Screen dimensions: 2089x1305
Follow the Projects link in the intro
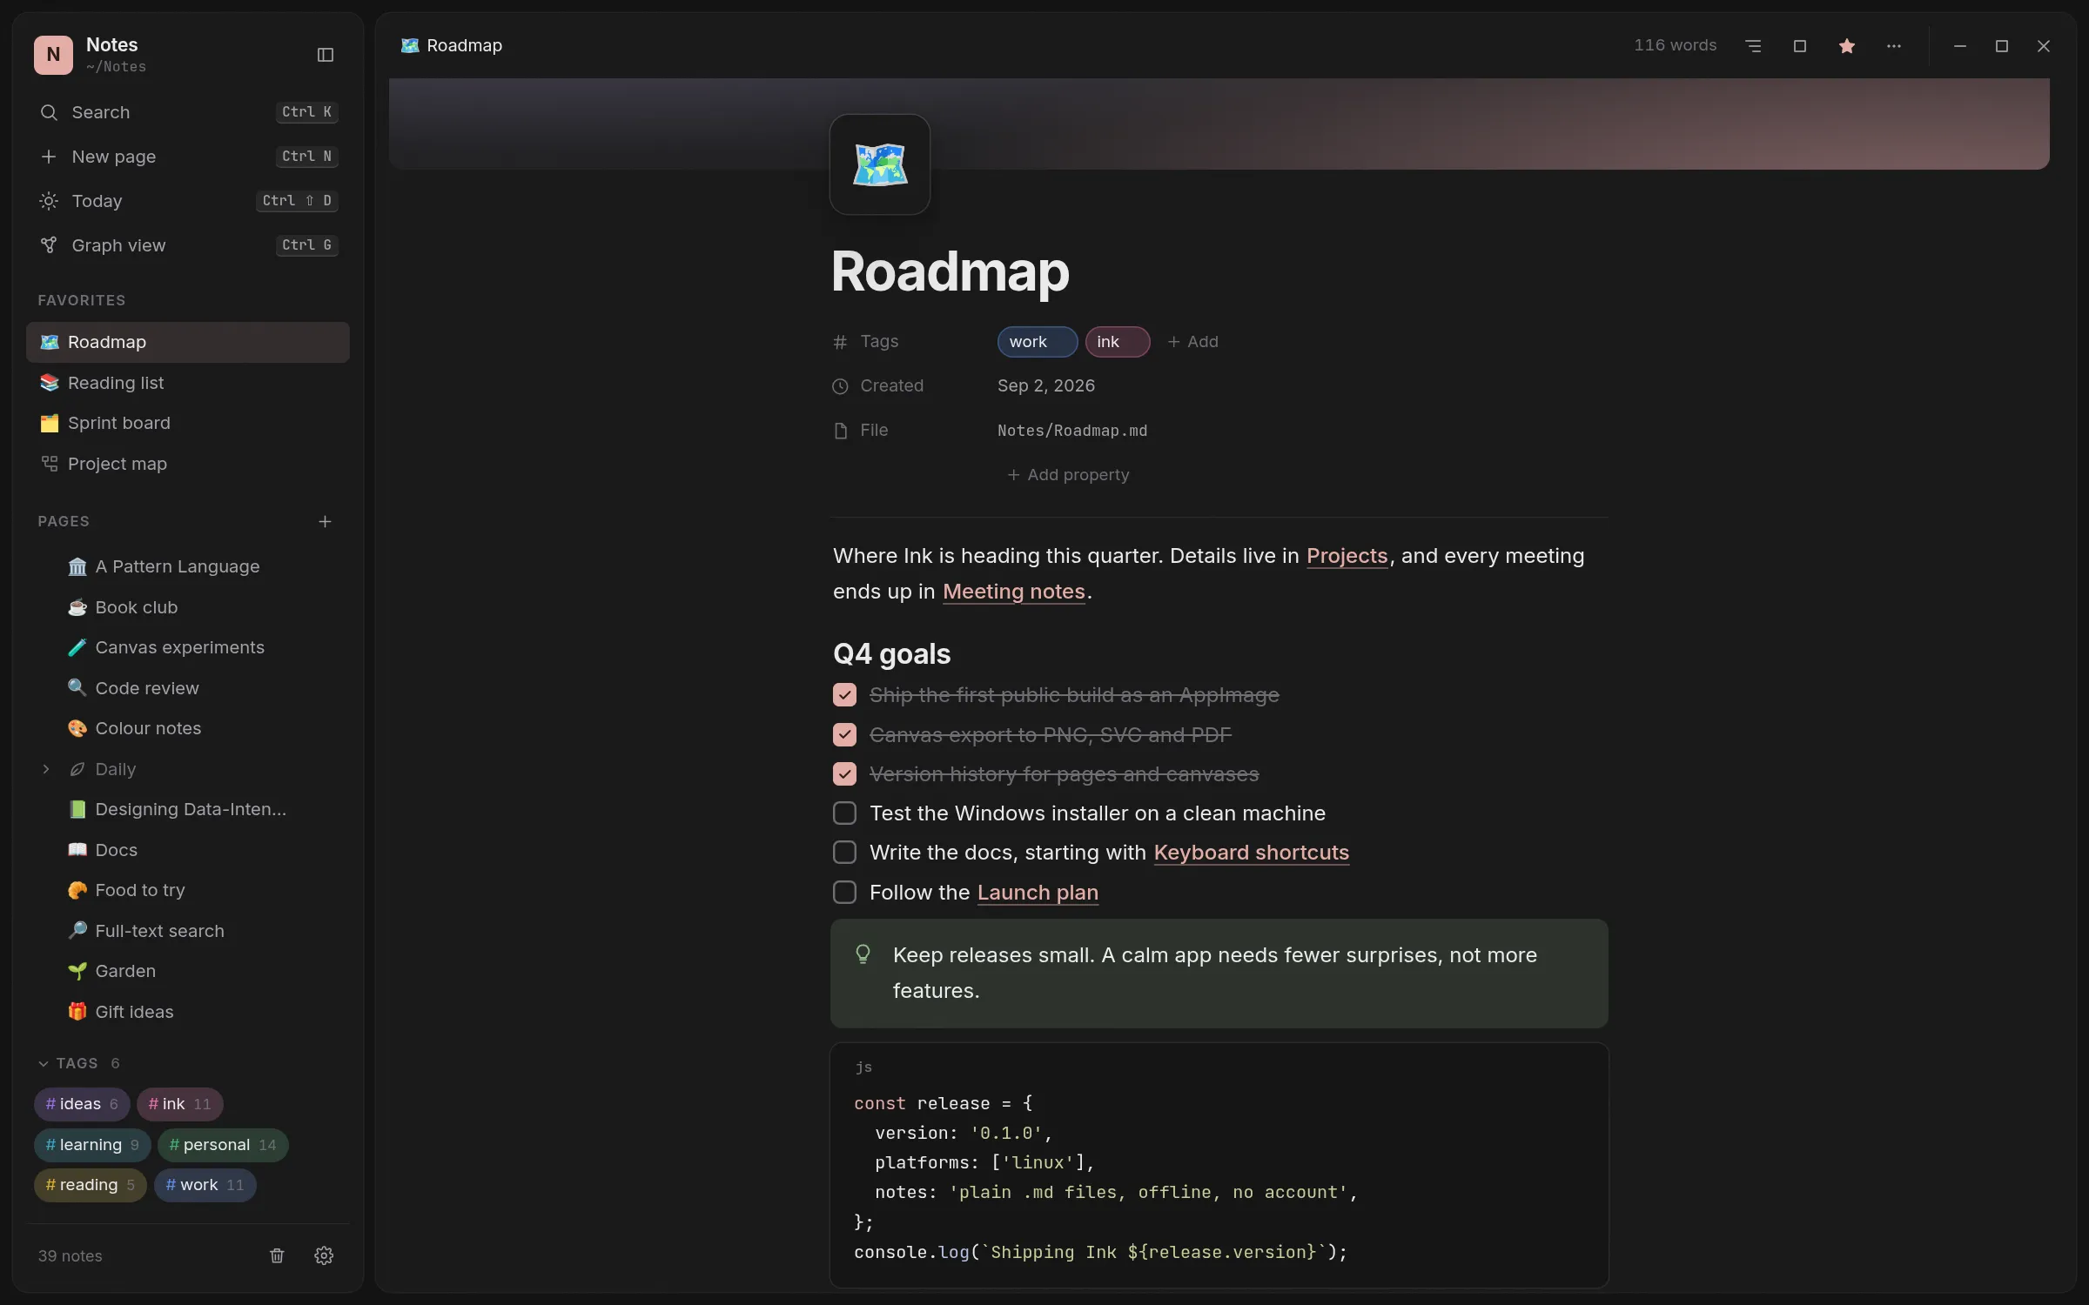point(1347,556)
